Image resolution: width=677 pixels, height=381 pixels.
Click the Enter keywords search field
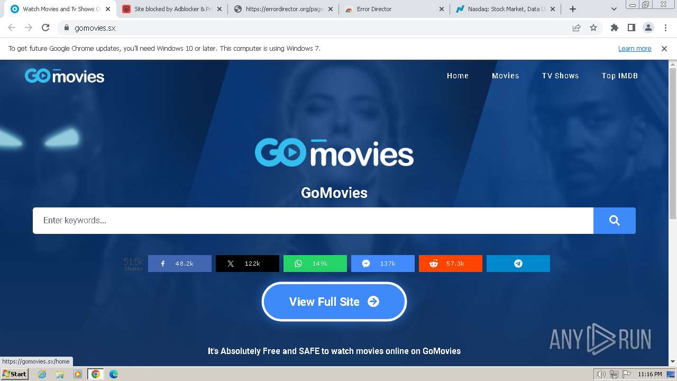click(x=313, y=221)
